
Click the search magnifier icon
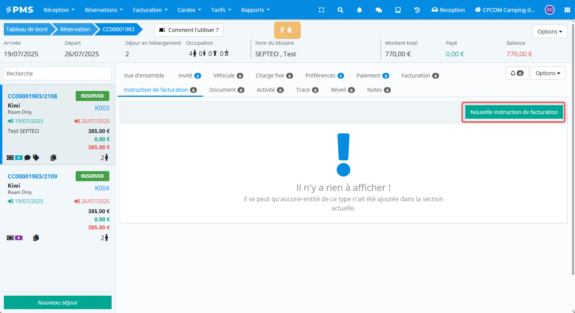tap(340, 10)
